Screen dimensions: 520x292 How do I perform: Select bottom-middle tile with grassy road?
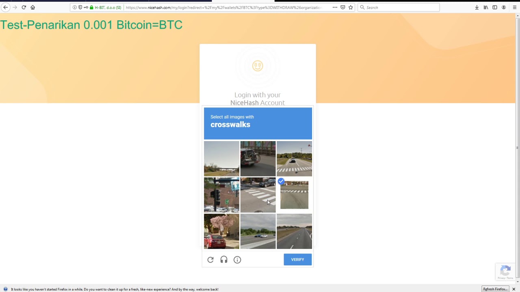pyautogui.click(x=258, y=231)
